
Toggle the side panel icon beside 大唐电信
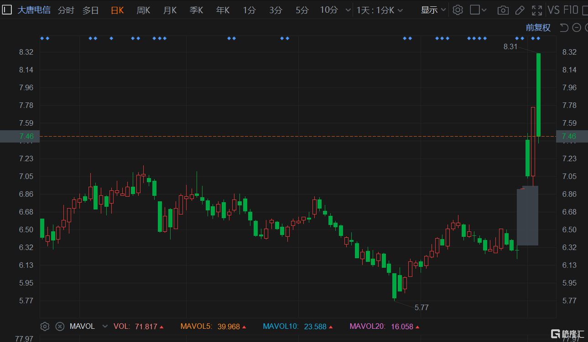coord(7,10)
